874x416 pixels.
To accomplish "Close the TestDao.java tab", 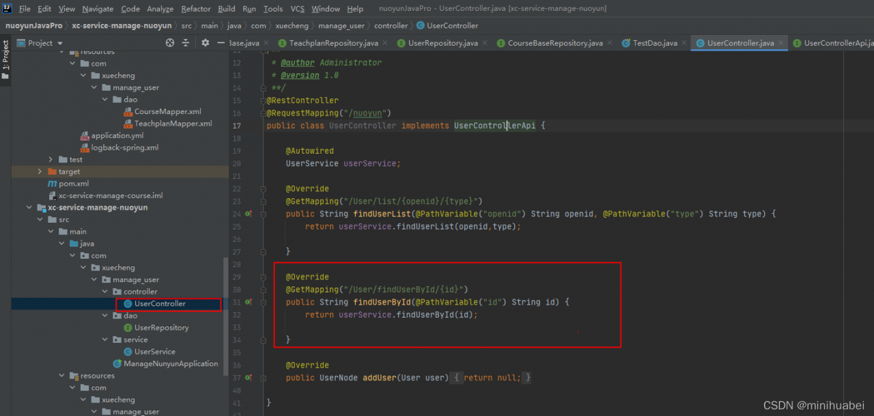I will point(684,43).
